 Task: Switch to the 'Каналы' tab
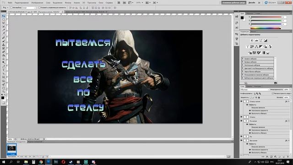tap(249, 87)
